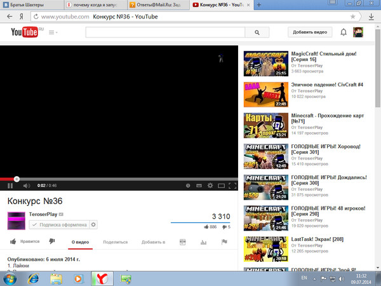The width and height of the screenshot is (381, 286).
Task: Open a new browser tab
Action: (x=259, y=5)
